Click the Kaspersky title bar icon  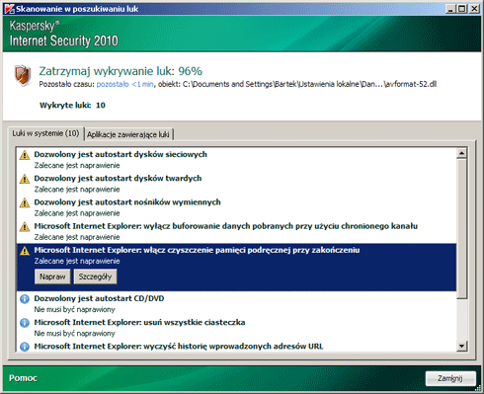coord(9,9)
